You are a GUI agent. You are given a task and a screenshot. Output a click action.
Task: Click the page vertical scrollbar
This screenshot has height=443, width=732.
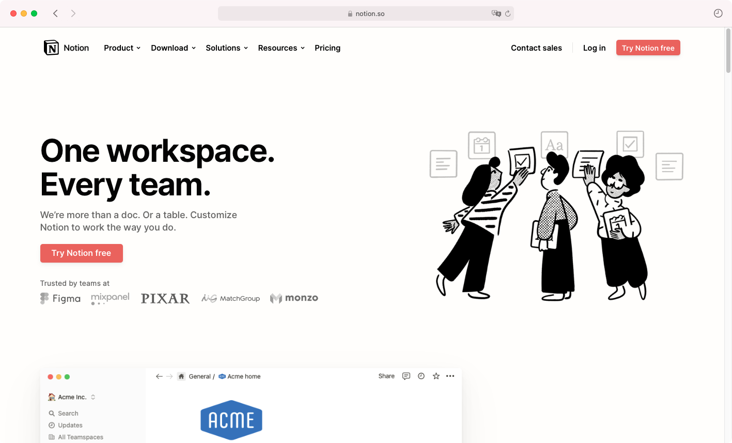tap(728, 51)
